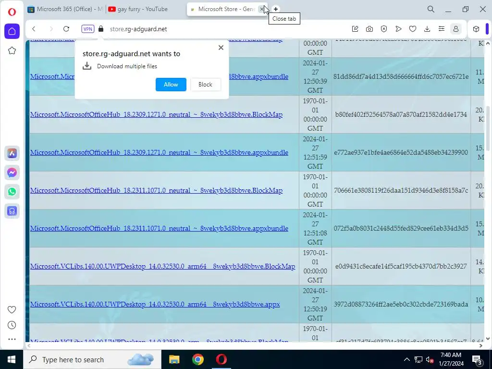Open network status icon in tray
This screenshot has height=369, width=492.
pyautogui.click(x=418, y=359)
